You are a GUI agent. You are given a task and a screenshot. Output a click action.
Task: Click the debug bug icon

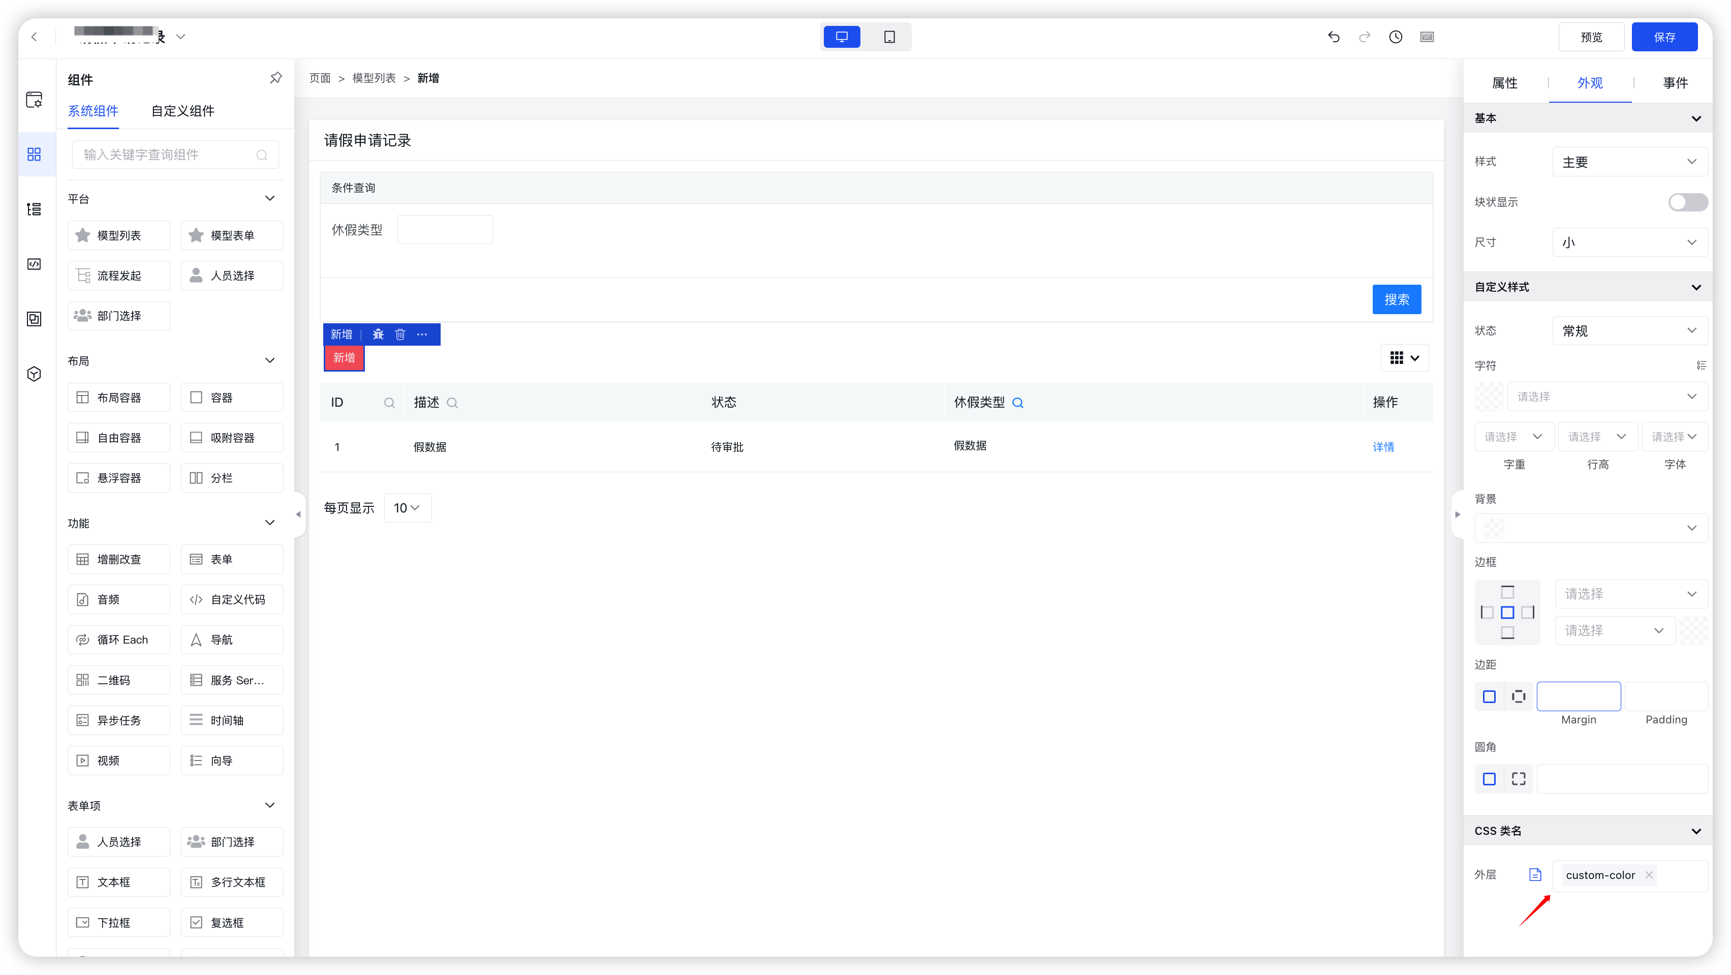(378, 334)
